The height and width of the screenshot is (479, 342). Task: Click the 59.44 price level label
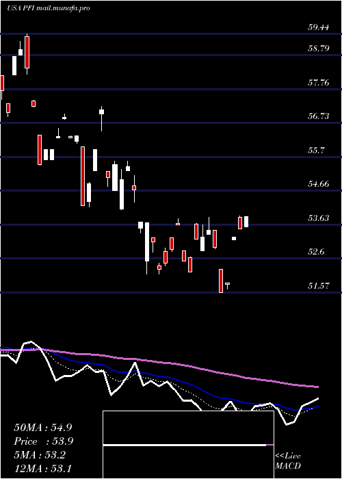[319, 27]
